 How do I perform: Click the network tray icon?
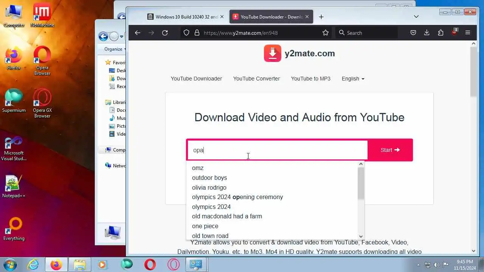click(428, 264)
